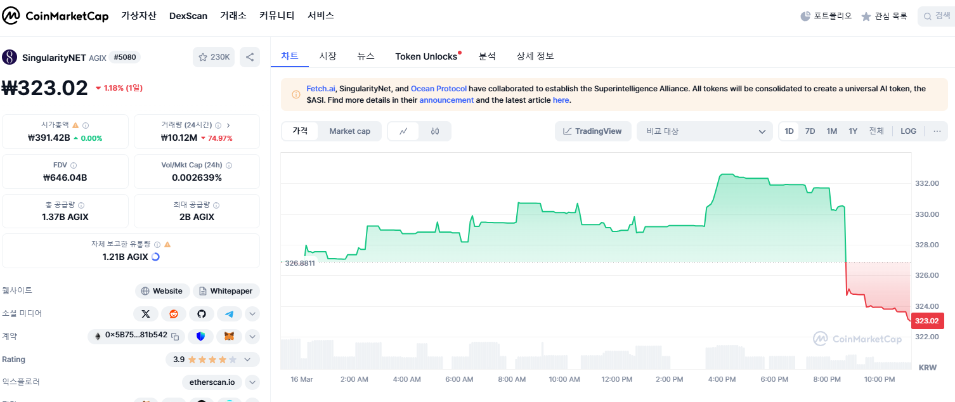Screen dimensions: 955x402
Task: Click the watchlist star icon in header
Action: [866, 16]
